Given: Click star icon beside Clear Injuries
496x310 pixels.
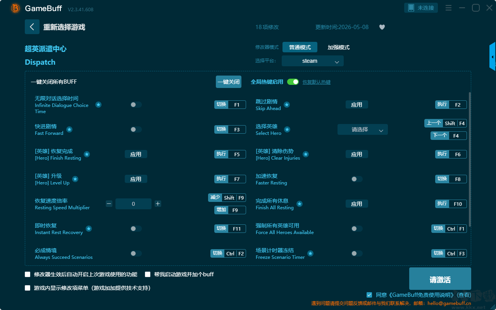Looking at the screenshot, I should (x=306, y=154).
